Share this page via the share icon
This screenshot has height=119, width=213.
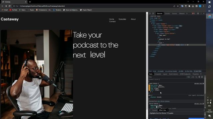click(x=174, y=6)
